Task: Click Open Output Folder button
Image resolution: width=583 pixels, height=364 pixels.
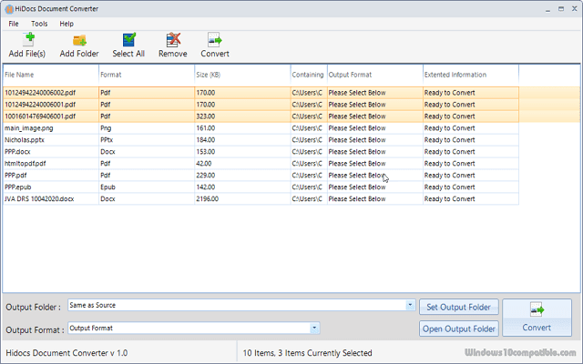Action: [458, 329]
